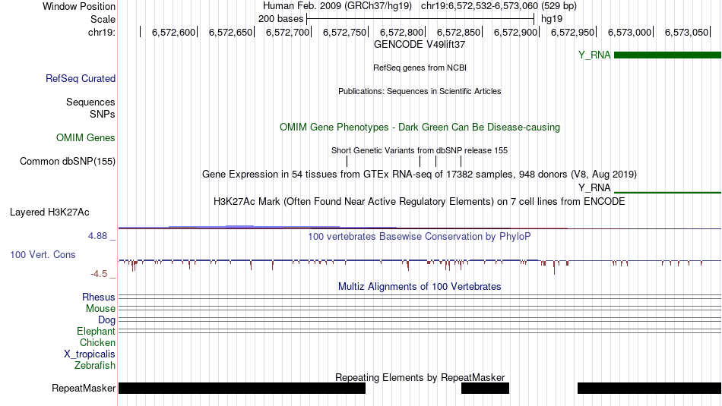Click the 6,573,000 ruler coordinate
The height and width of the screenshot is (406, 722).
point(629,32)
